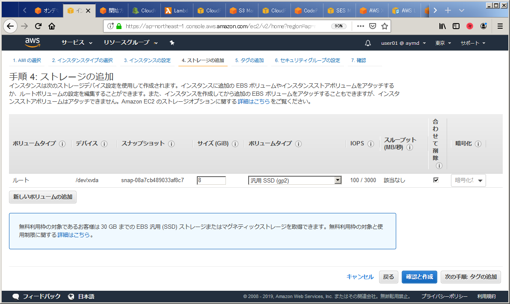
Task: Click the feedback speech bubble icon
Action: pos(15,297)
